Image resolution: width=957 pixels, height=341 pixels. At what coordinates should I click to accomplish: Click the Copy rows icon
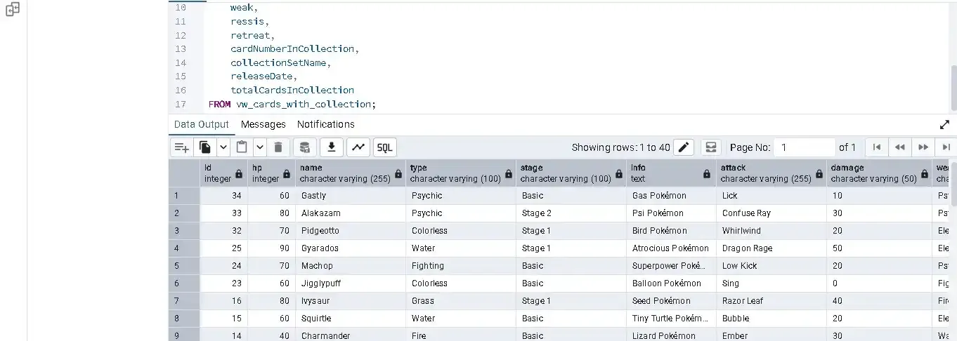coord(205,147)
